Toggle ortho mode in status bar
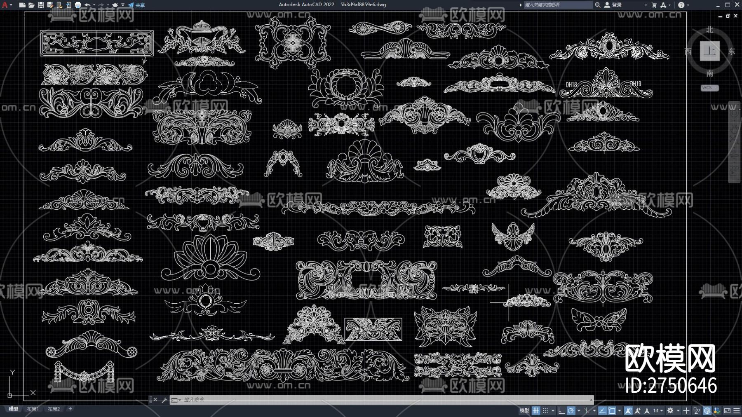This screenshot has height=417, width=742. tap(561, 411)
